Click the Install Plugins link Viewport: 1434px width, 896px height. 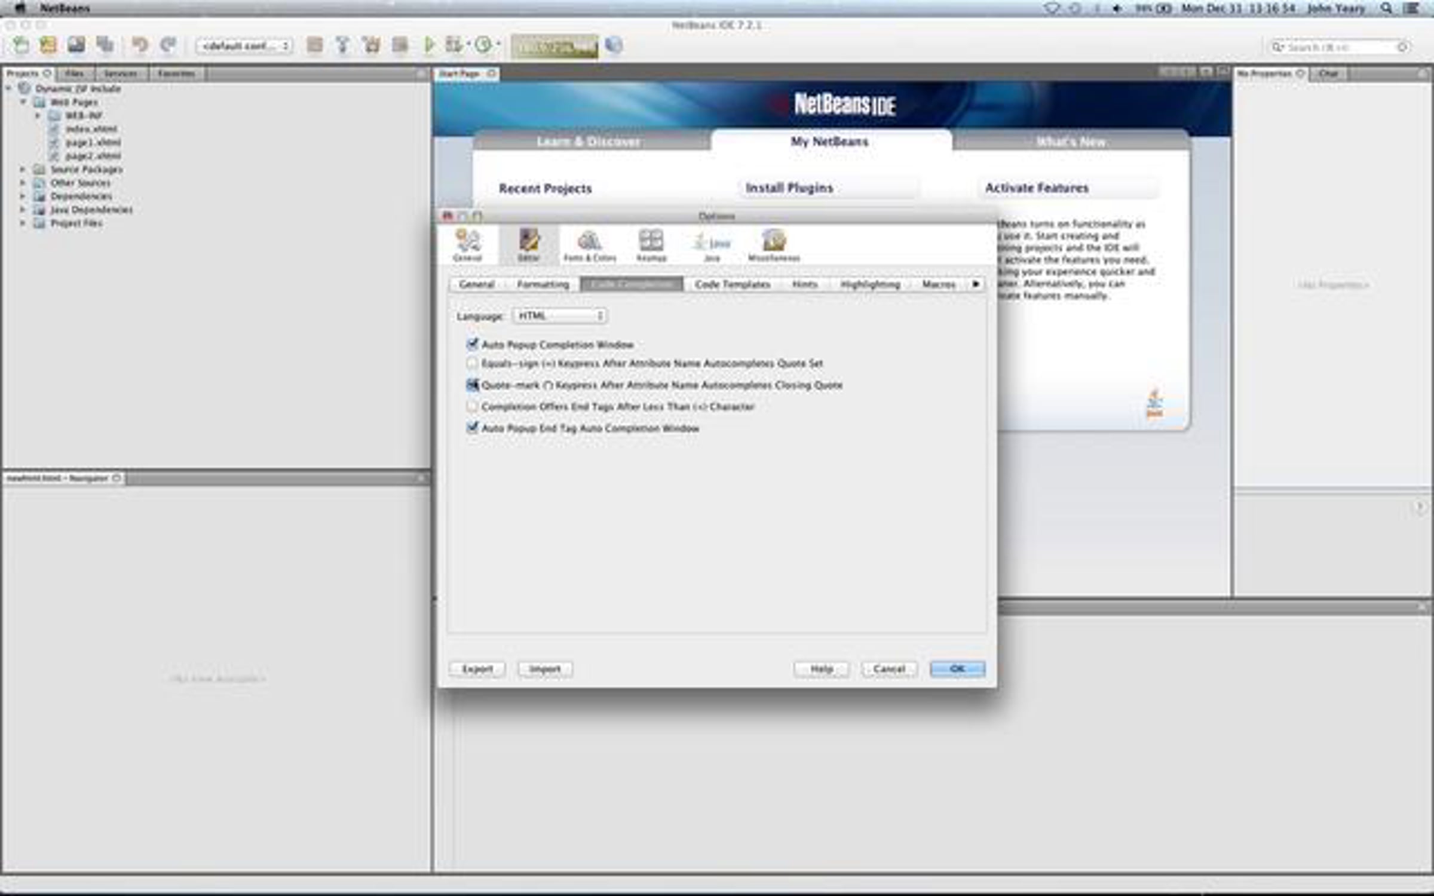[x=789, y=188]
